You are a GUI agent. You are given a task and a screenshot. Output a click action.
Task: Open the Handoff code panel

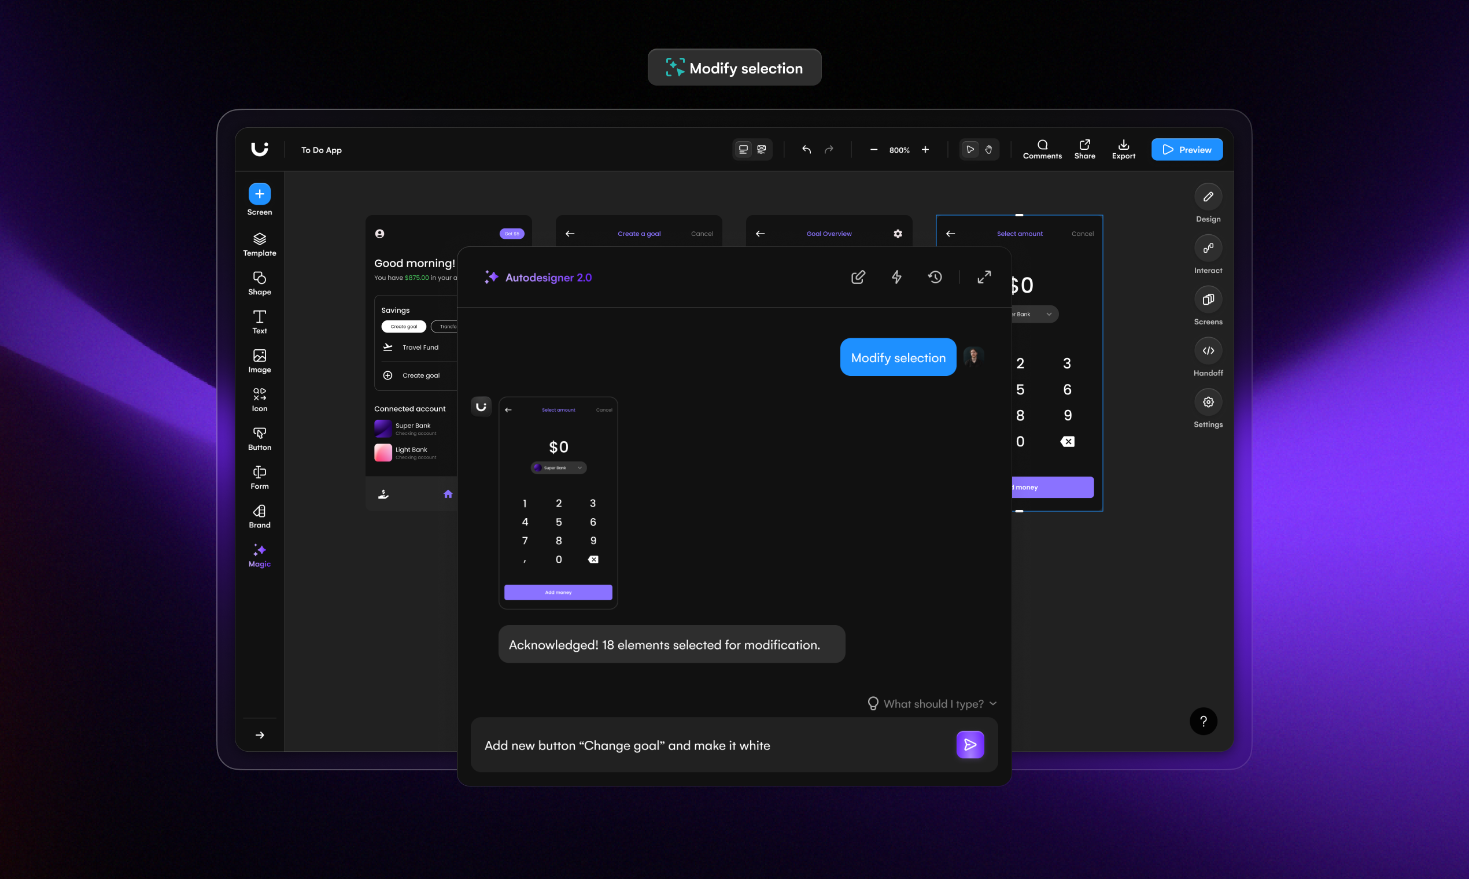1208,350
